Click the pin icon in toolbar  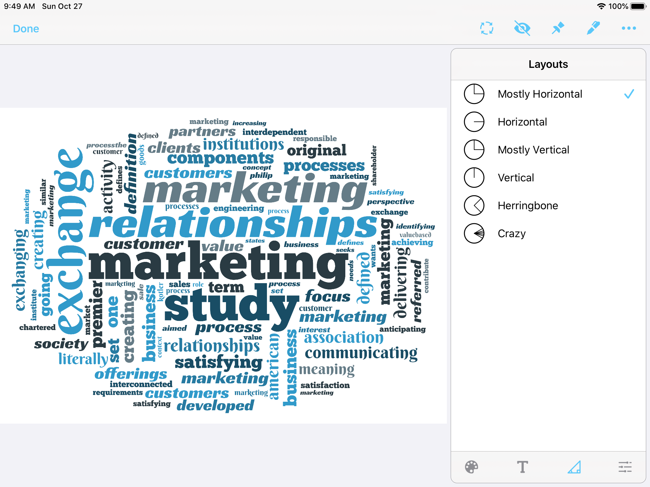point(558,28)
